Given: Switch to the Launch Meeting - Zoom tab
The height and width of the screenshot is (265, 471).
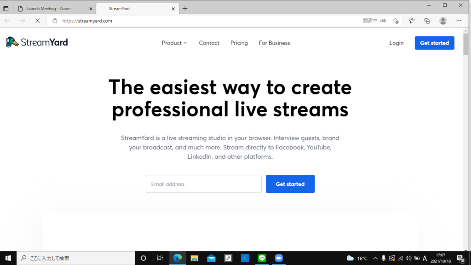Looking at the screenshot, I should tap(48, 8).
